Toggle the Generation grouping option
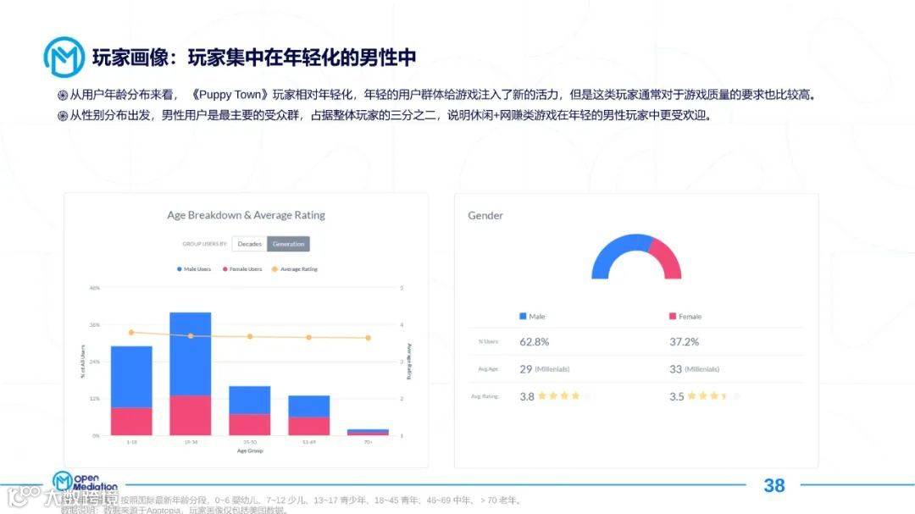 [x=290, y=243]
